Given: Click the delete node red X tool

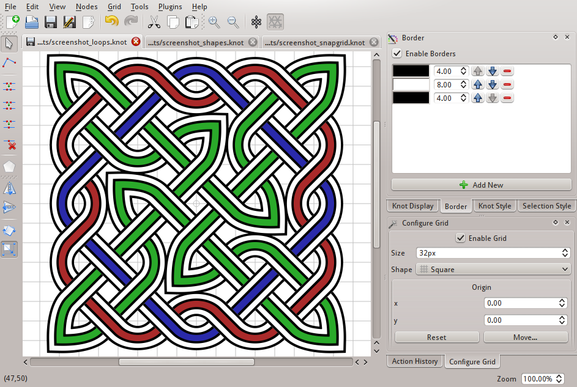Looking at the screenshot, I should pos(9,145).
